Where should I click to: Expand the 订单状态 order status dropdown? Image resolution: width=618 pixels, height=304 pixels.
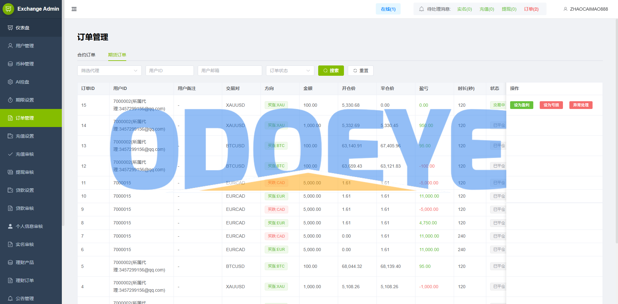(290, 71)
